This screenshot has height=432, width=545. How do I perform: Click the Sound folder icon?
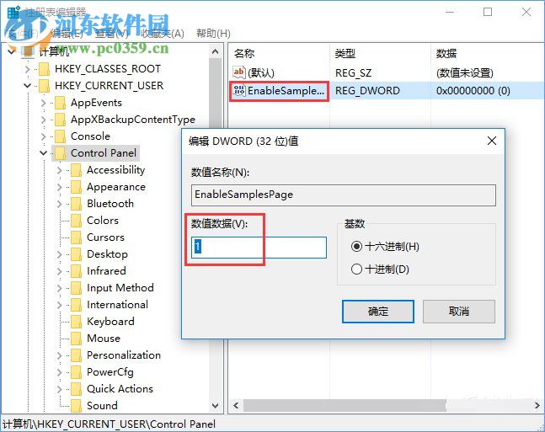tap(76, 406)
